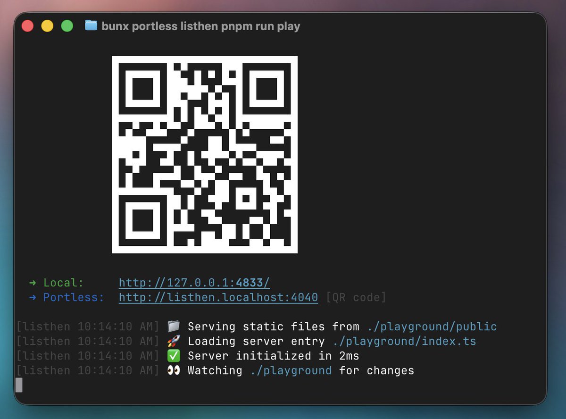The height and width of the screenshot is (419, 566).
Task: Click the [QR code] label
Action: tap(356, 298)
